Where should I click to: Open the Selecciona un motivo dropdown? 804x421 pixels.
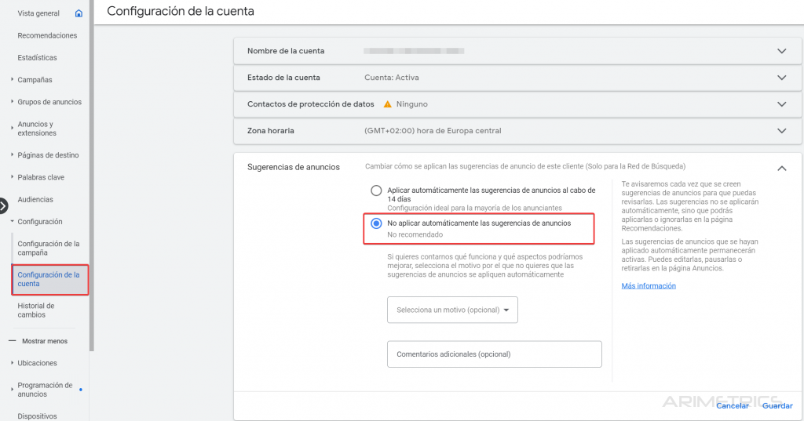click(x=452, y=310)
